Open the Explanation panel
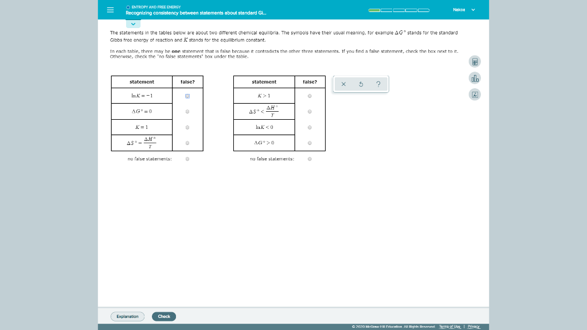 [x=127, y=316]
